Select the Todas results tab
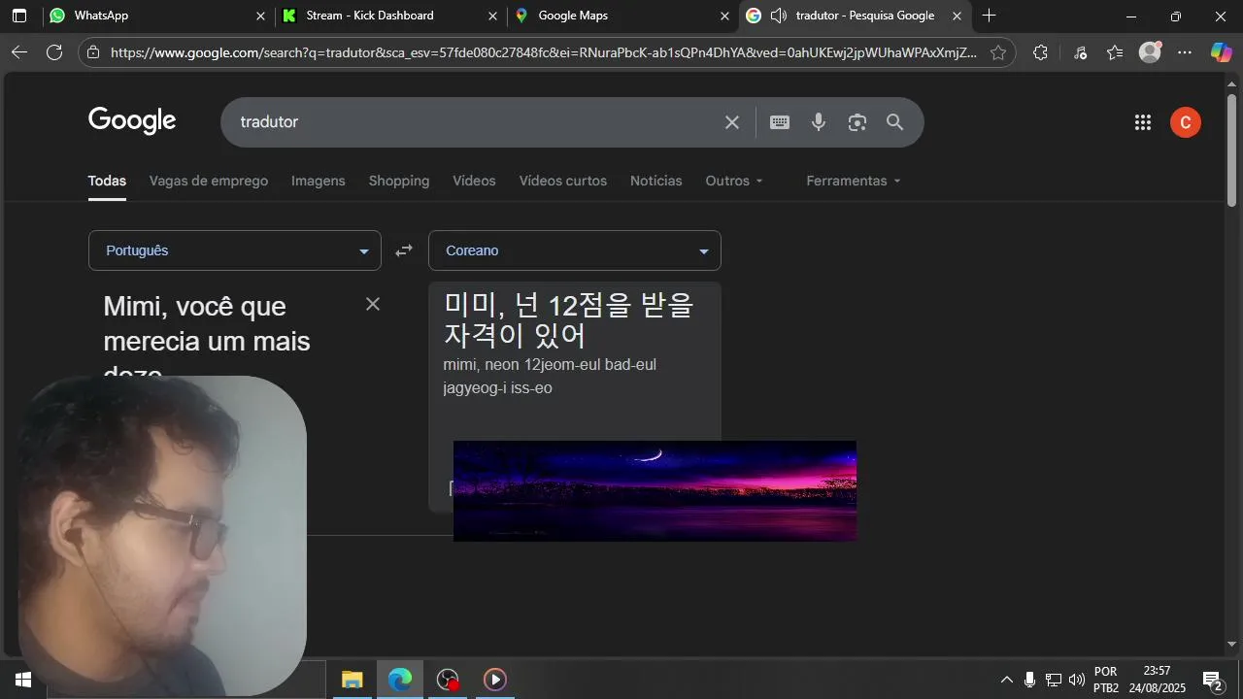Screen dimensions: 1243x699 pos(107,181)
